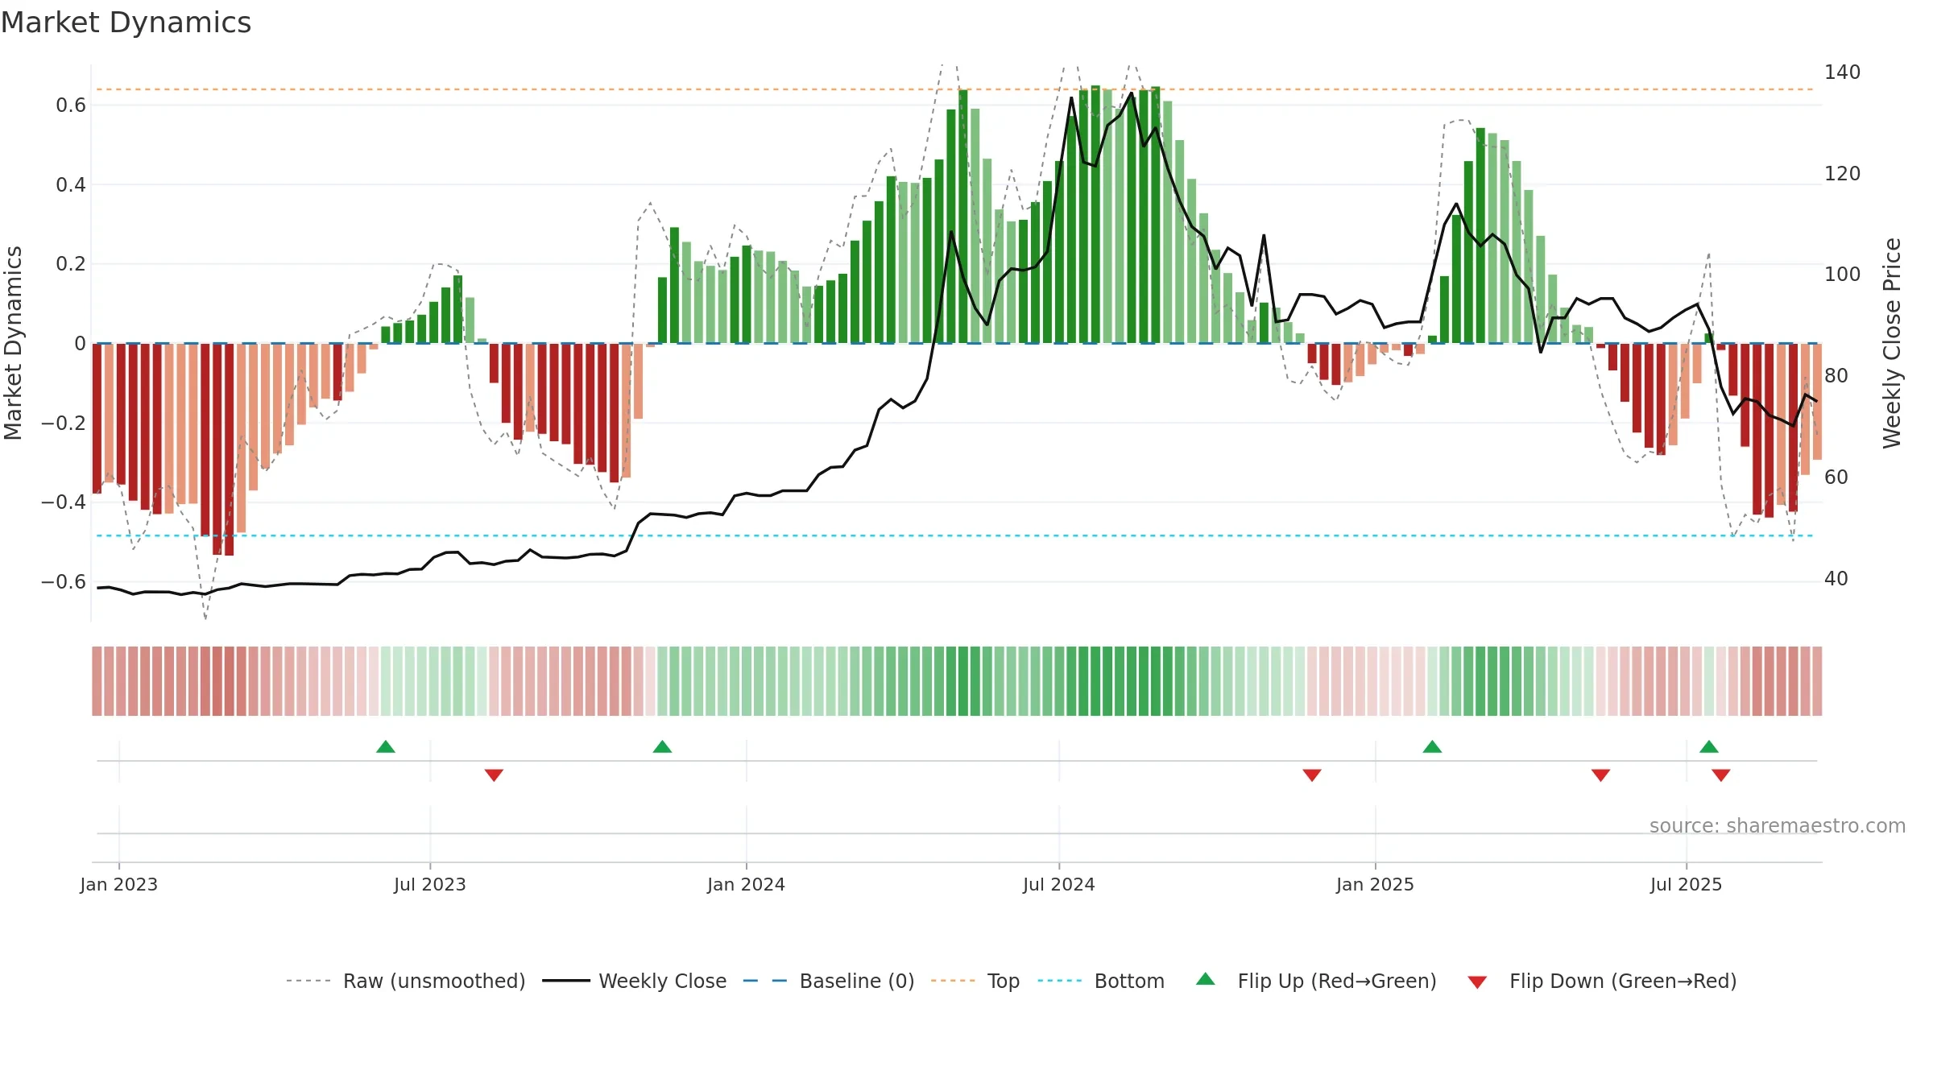
Task: Click the '100' right-axis tick label
Action: [1843, 275]
